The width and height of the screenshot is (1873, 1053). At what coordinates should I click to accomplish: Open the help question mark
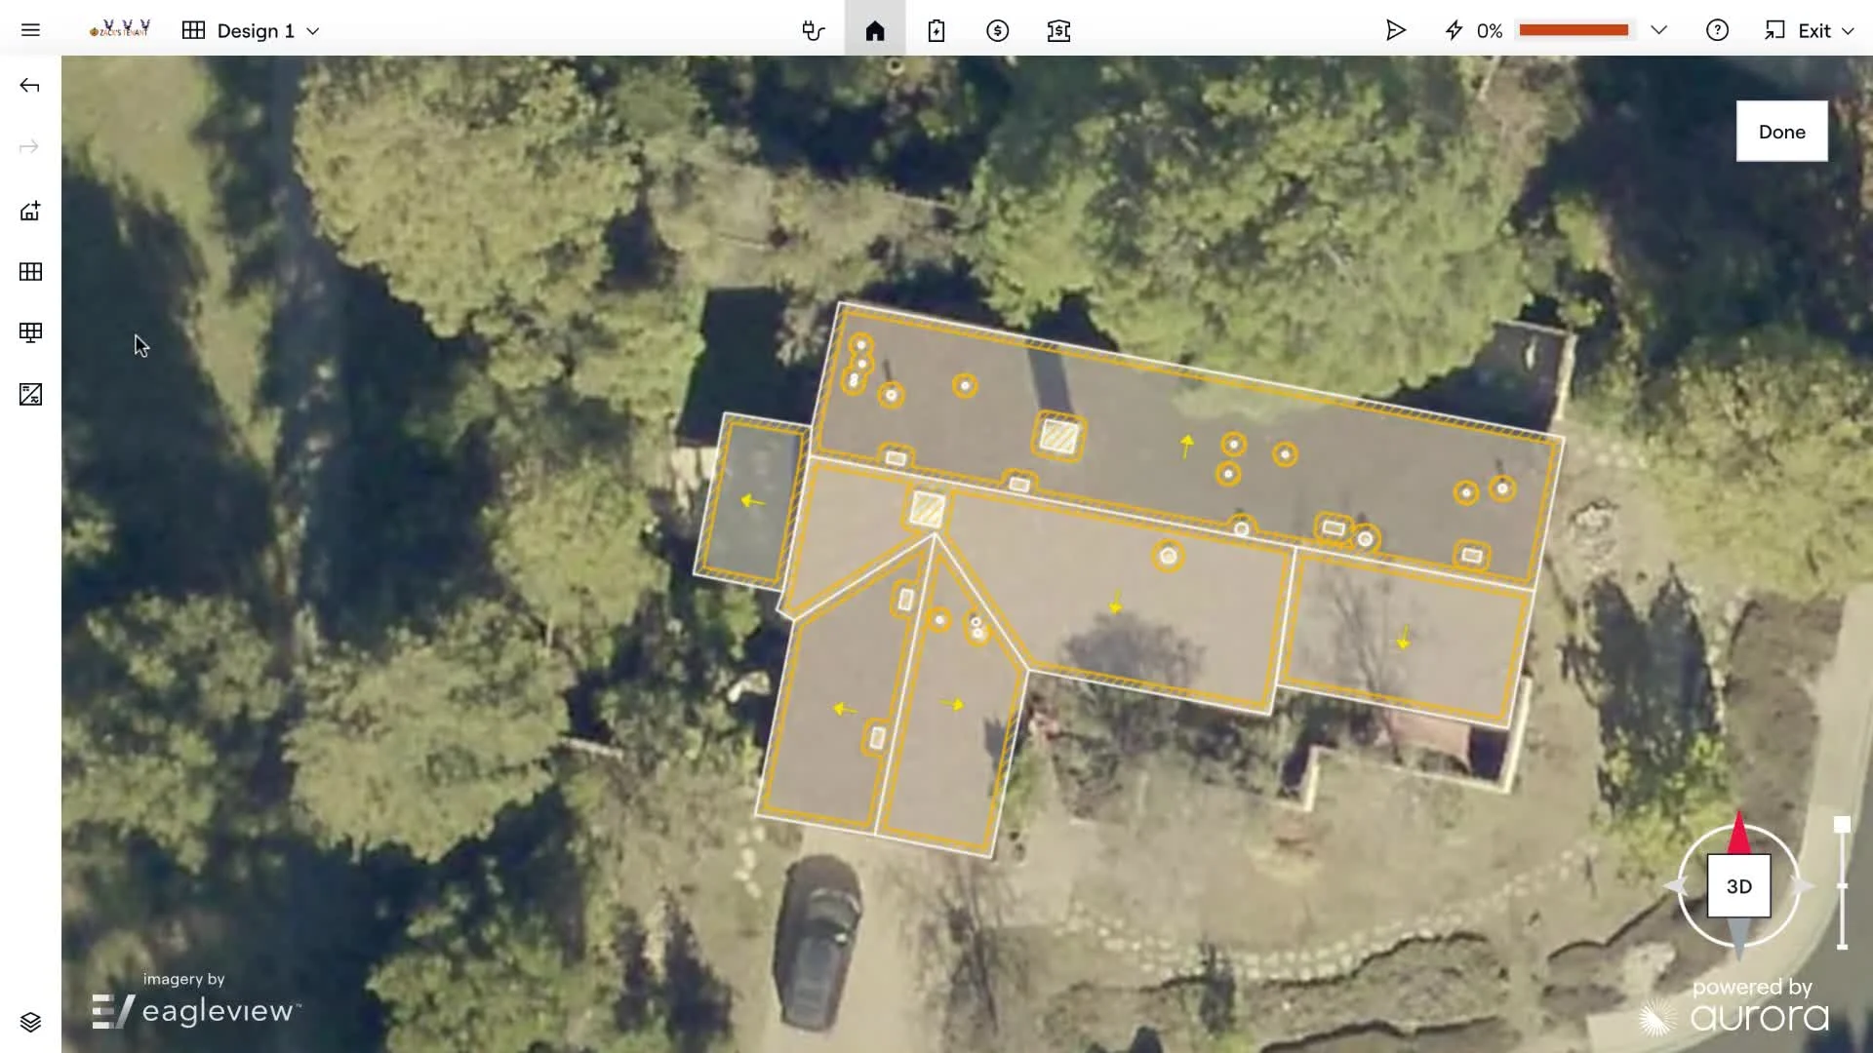(1717, 30)
